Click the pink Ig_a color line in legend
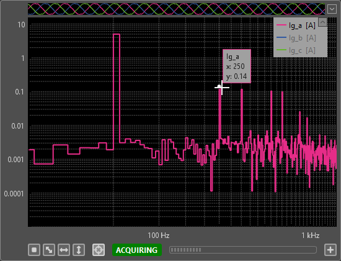The image size is (341, 261). point(281,25)
